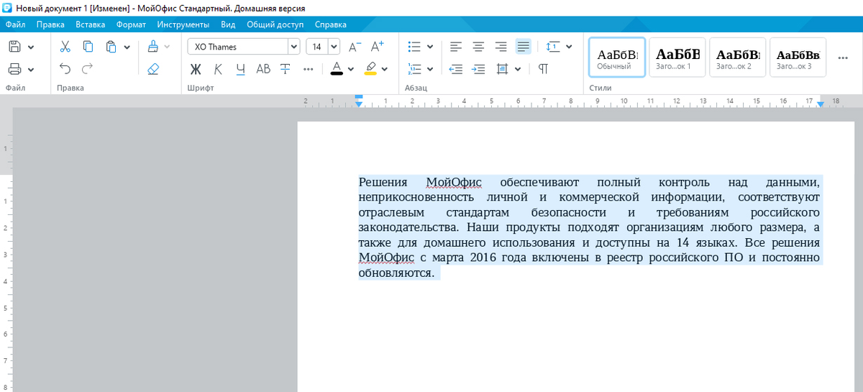The height and width of the screenshot is (392, 863).
Task: Click the paragraph borders icon
Action: [x=501, y=69]
